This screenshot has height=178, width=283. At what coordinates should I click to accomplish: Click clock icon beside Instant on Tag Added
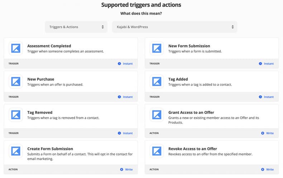pos(260,97)
